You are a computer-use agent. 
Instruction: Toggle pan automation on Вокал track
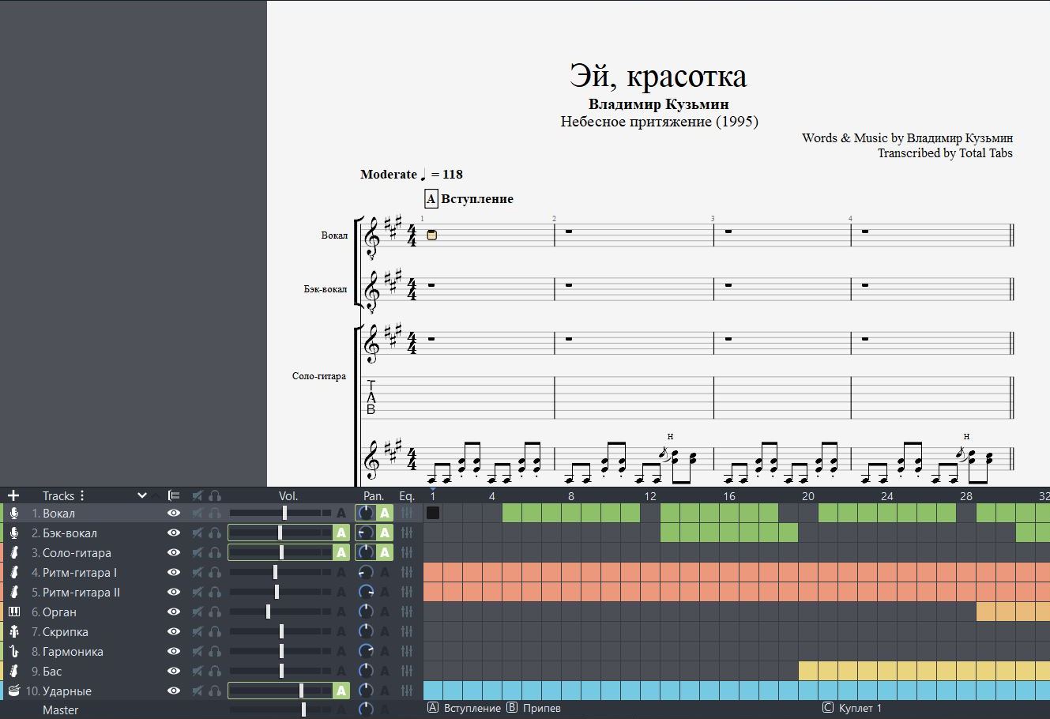[385, 513]
